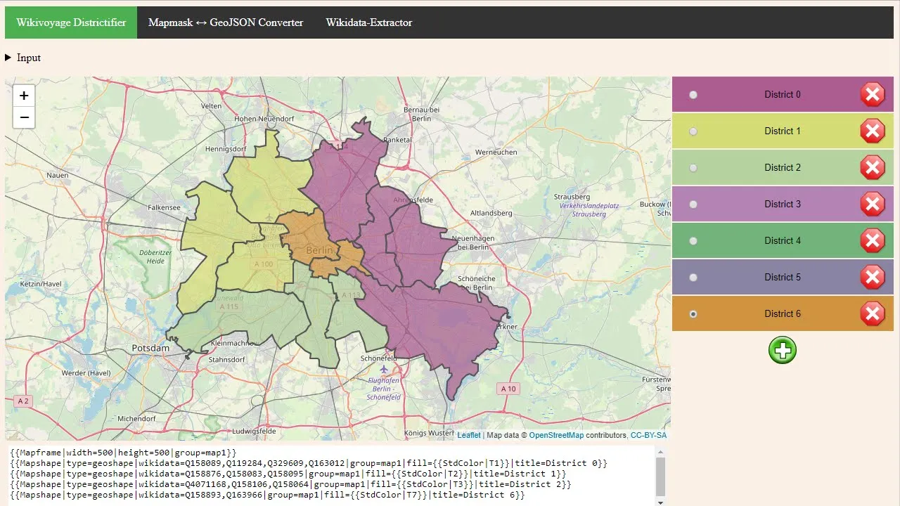Image resolution: width=900 pixels, height=506 pixels.
Task: Expand the Input section
Action: [x=22, y=58]
